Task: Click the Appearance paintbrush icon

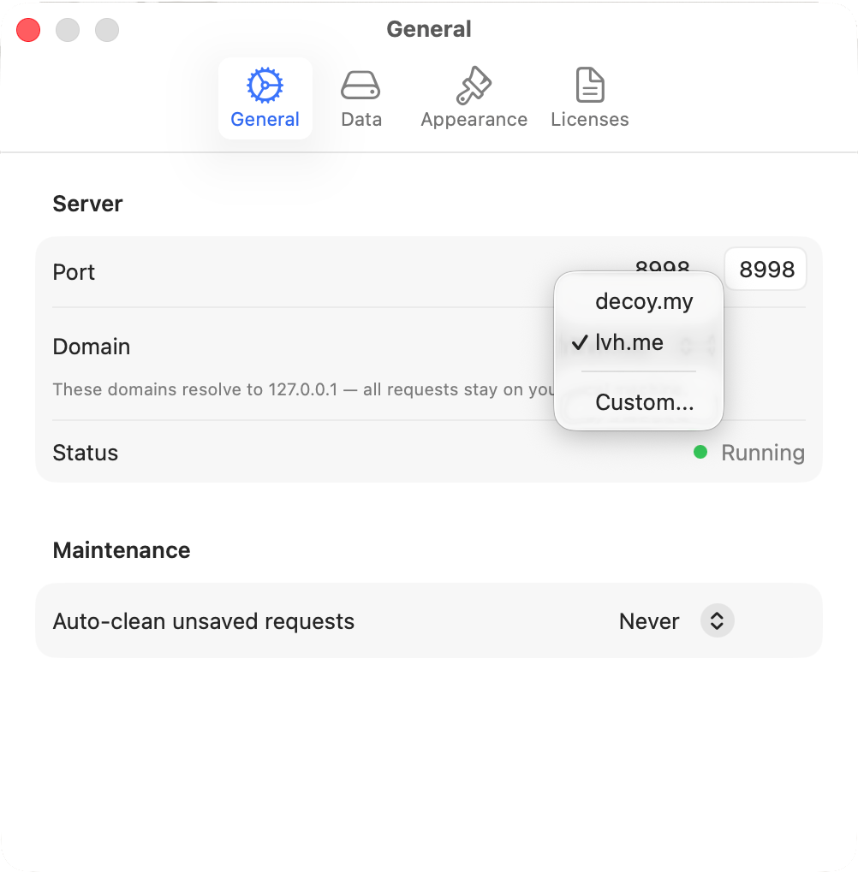Action: point(473,84)
